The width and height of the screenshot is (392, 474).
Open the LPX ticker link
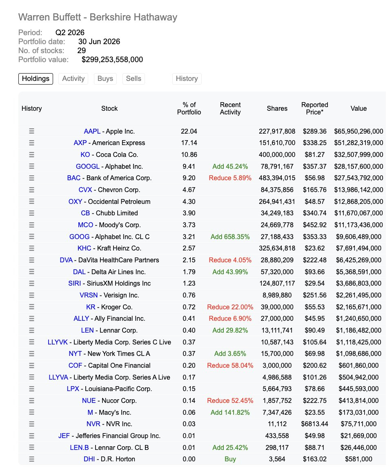point(73,389)
